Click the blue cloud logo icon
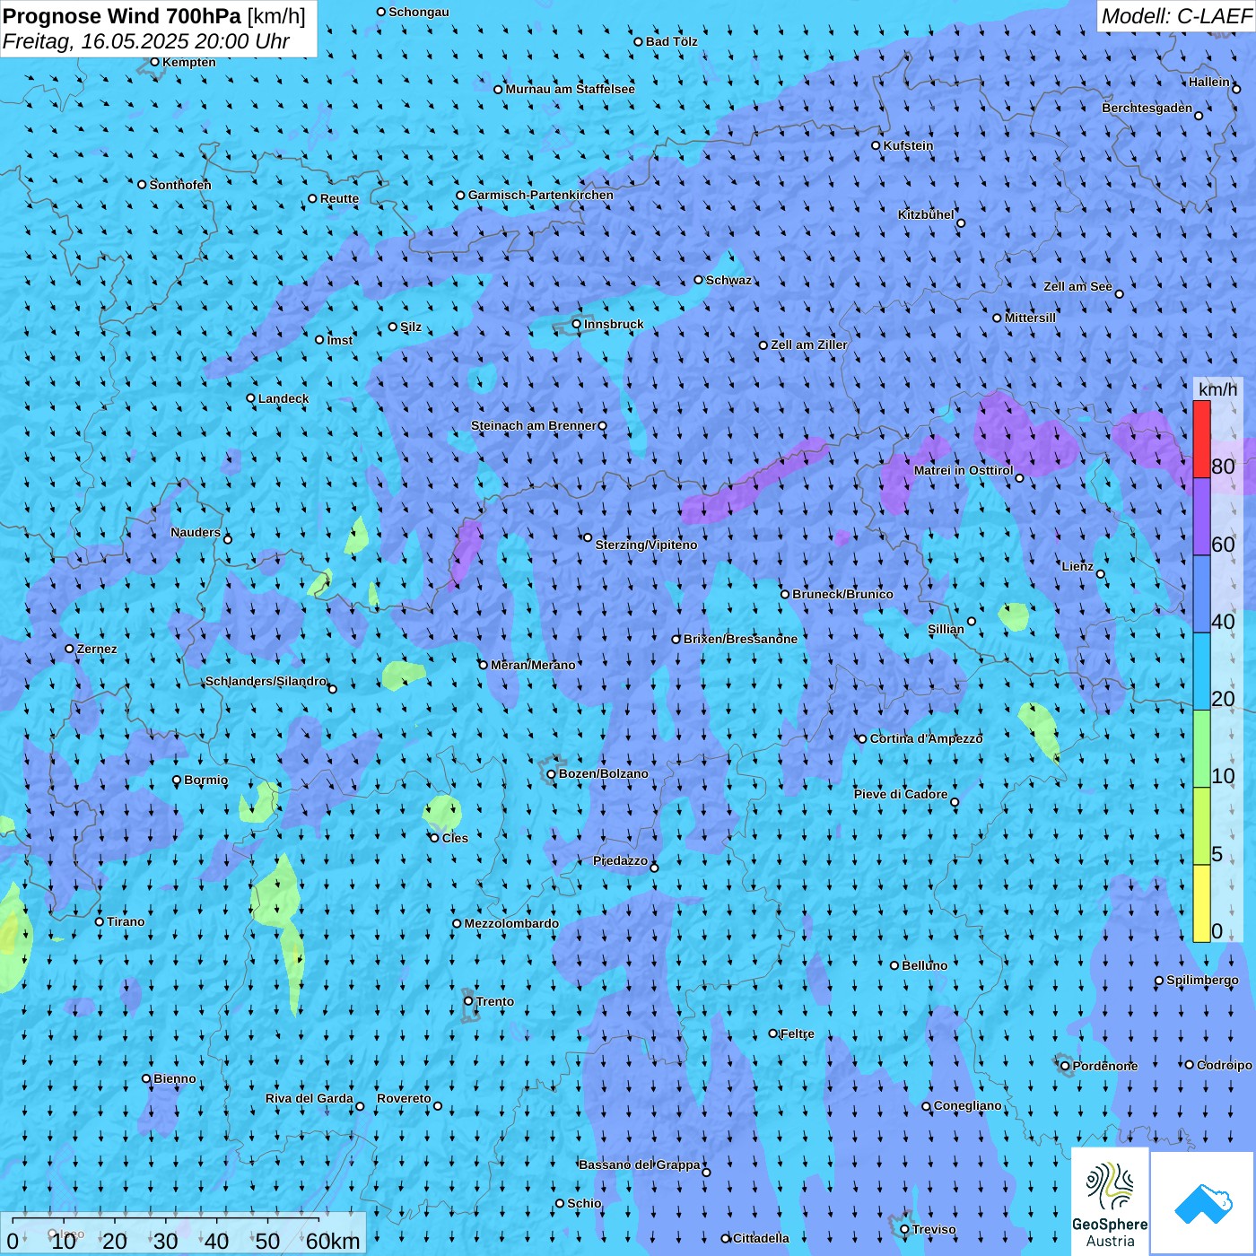The width and height of the screenshot is (1256, 1256). 1203,1203
